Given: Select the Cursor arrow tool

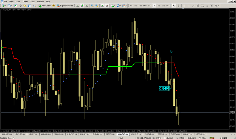Looking at the screenshot, I should (x=174, y=6).
